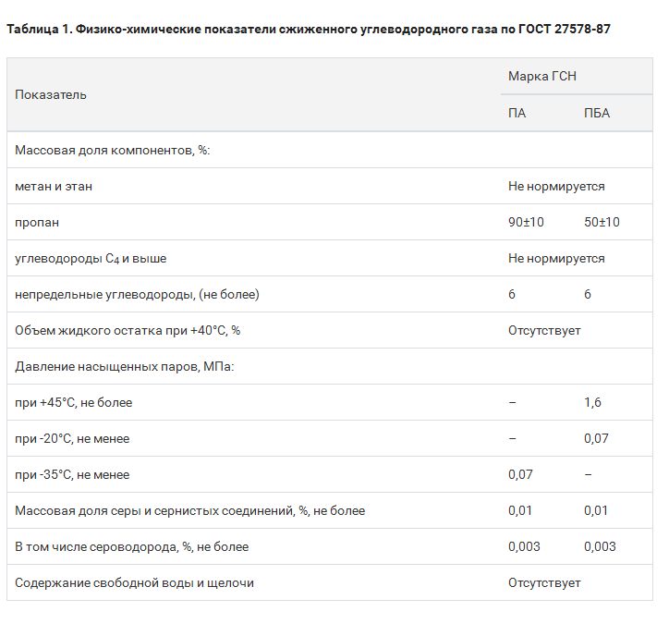This screenshot has width=669, height=636.
Task: Click the table title mentioning ГОСТ 27578-87
Action: pyautogui.click(x=308, y=29)
